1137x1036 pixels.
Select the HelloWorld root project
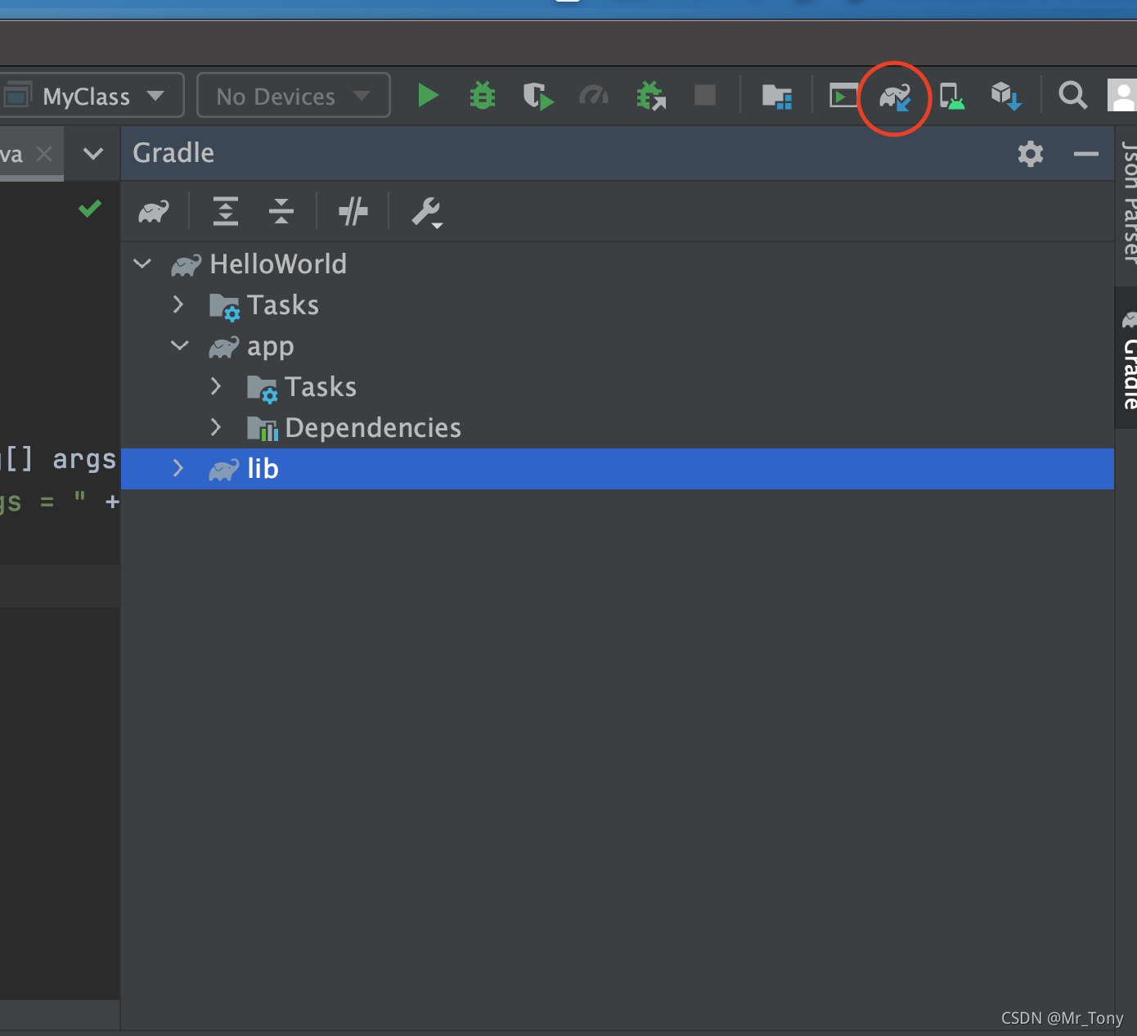(x=618, y=264)
